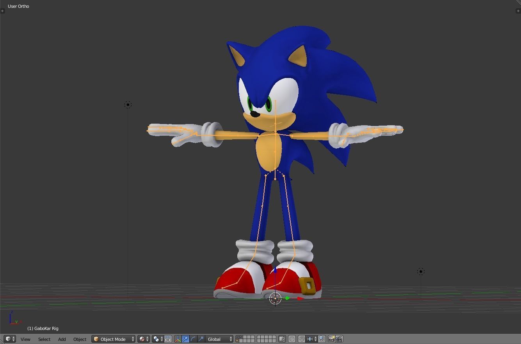Select the lamp object at the lower right
The height and width of the screenshot is (344, 521).
[421, 271]
